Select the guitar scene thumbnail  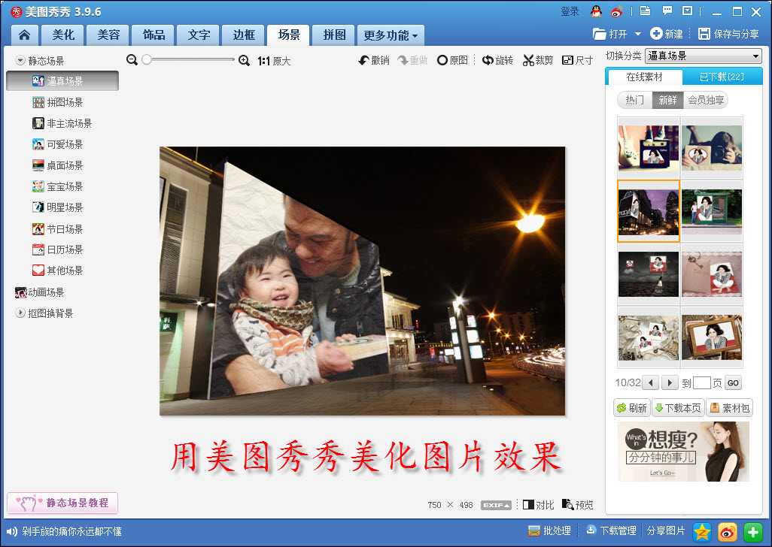(649, 147)
